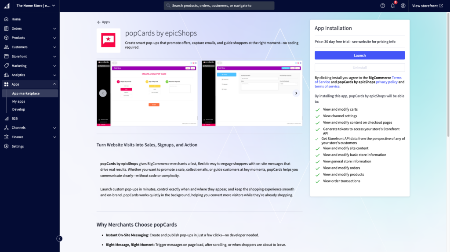
Task: Click the second app screenshot thumbnail
Action: coord(252,93)
